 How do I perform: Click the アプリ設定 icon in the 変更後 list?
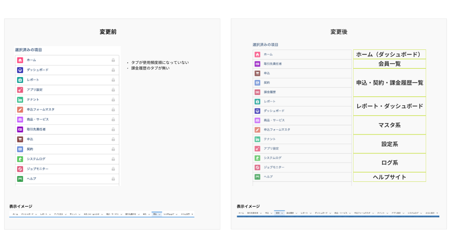tap(257, 148)
